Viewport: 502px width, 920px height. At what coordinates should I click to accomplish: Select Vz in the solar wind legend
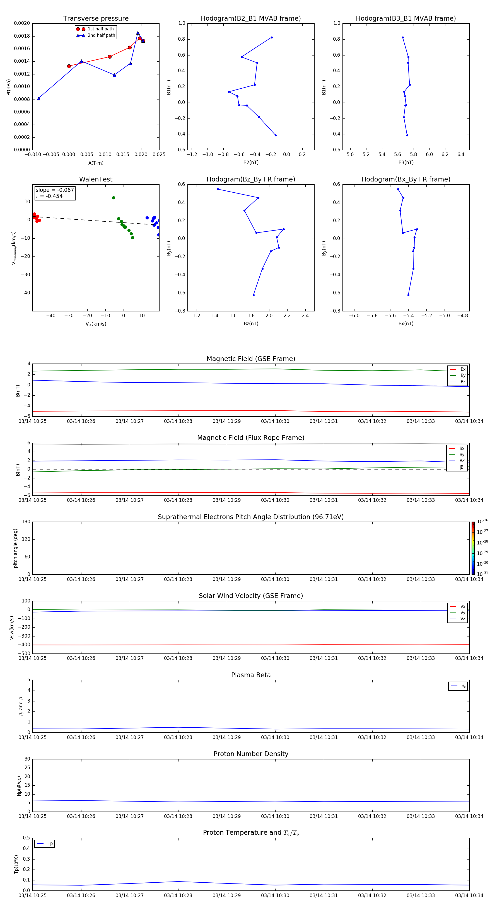(x=458, y=619)
